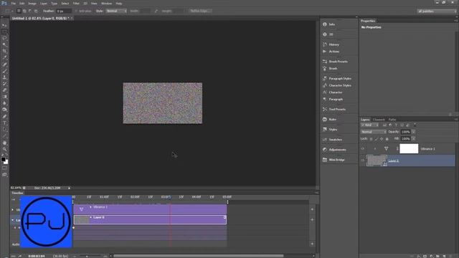The width and height of the screenshot is (459, 258).
Task: Select the Magic Wand tool
Action: pos(4,44)
